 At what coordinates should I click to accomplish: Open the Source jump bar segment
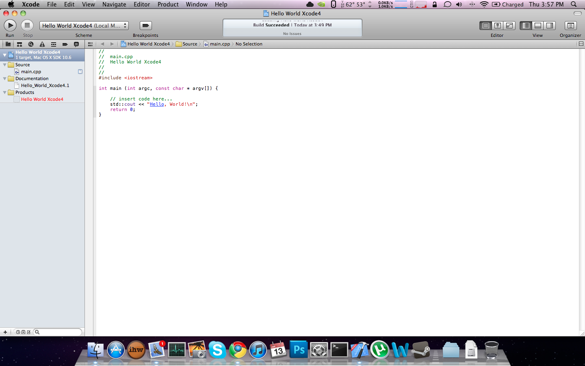186,44
